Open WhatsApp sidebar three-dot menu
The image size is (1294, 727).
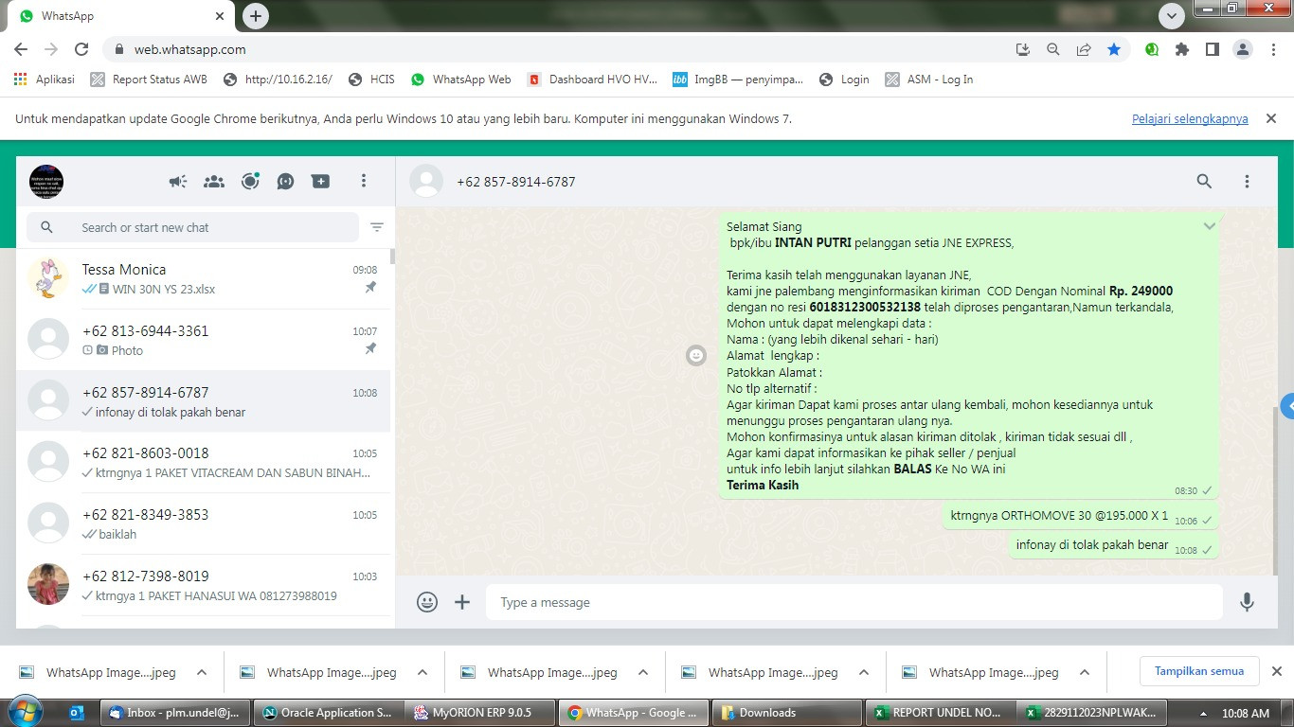coord(364,181)
